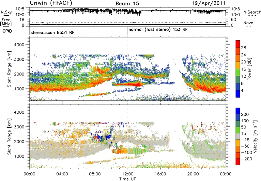Click the dashed 12:00 marker in power panel
The image size is (261, 181).
click(x=128, y=69)
